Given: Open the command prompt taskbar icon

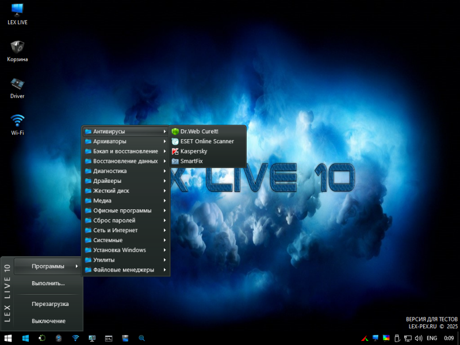Looking at the screenshot, I should click(108, 338).
